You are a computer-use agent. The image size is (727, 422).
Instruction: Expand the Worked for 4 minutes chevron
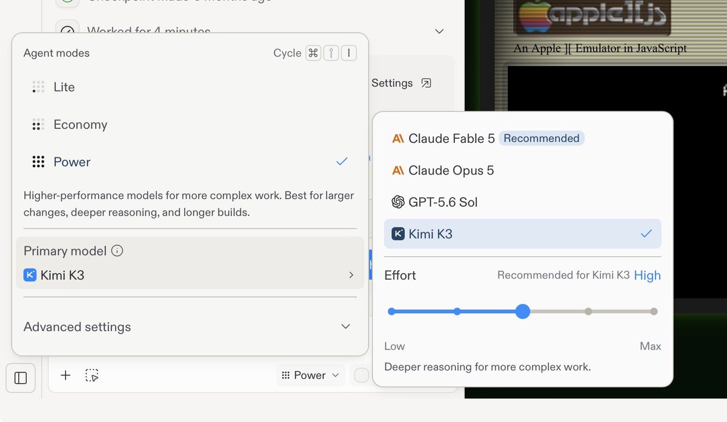[440, 31]
